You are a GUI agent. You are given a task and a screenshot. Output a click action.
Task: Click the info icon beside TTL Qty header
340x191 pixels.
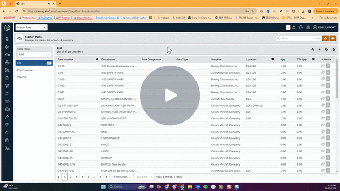[x=313, y=59]
